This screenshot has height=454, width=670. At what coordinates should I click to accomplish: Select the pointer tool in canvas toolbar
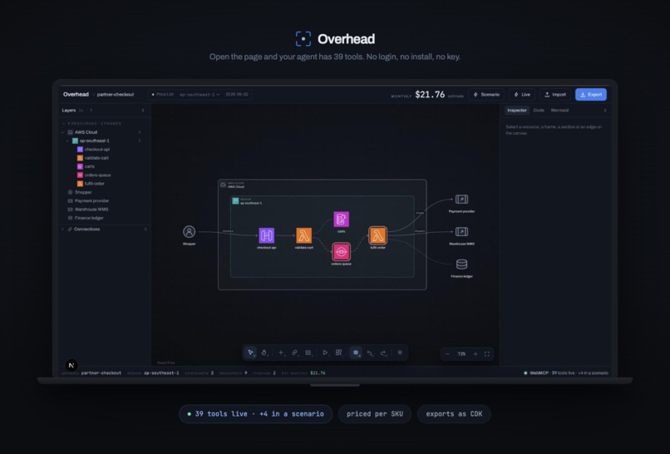(251, 353)
